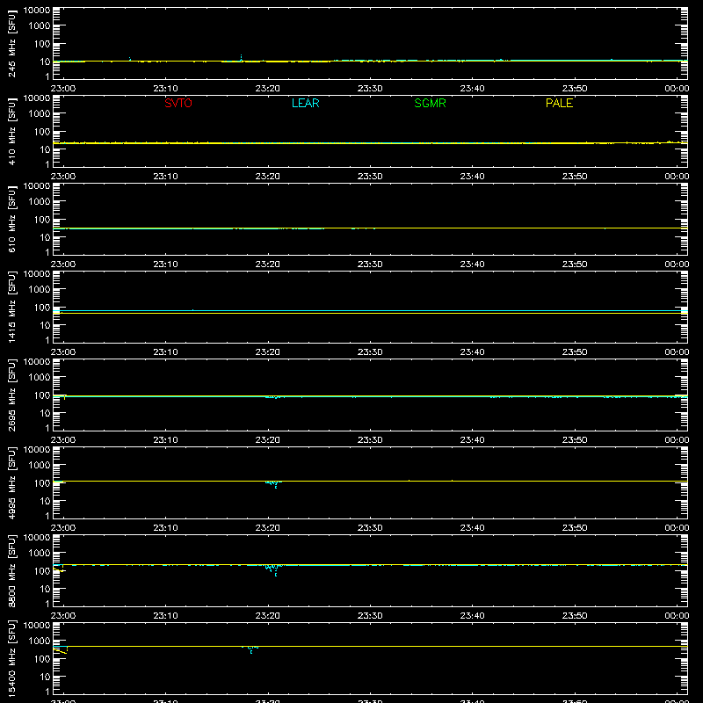Image resolution: width=703 pixels, height=703 pixels.
Task: Select the 1415 MHz [SFU] axis title
Action: click(x=11, y=307)
